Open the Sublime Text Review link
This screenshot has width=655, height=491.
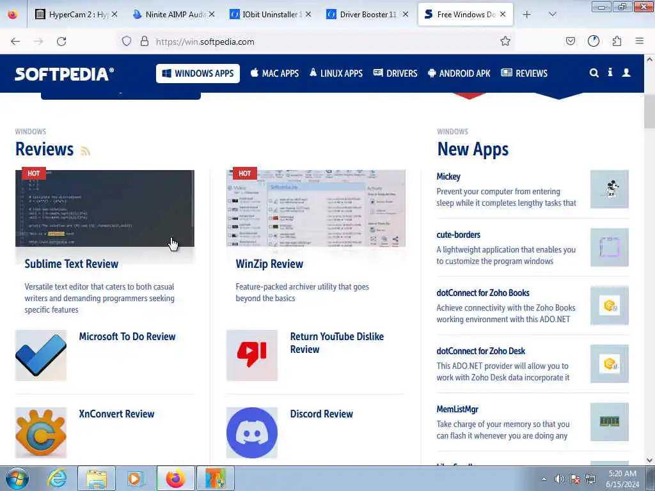point(72,264)
